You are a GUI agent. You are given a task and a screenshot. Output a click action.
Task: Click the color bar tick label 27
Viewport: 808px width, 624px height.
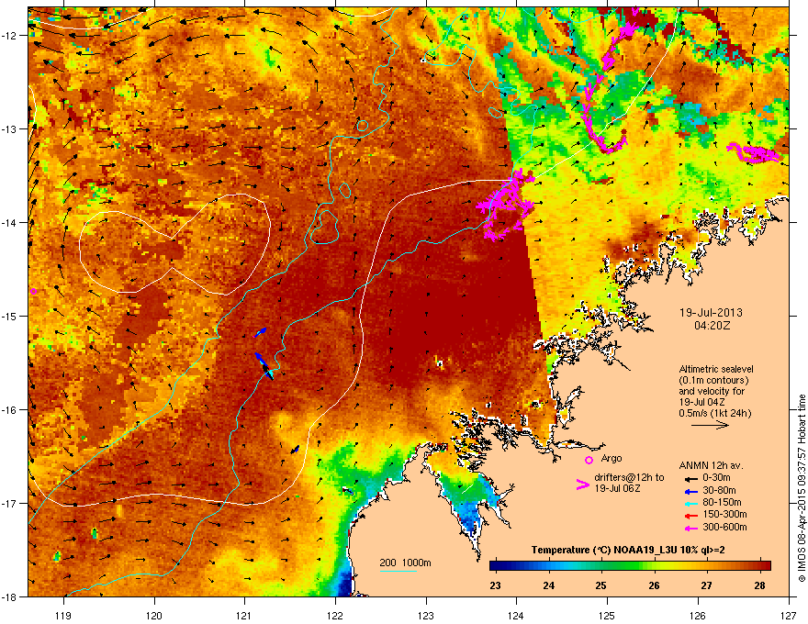click(706, 585)
